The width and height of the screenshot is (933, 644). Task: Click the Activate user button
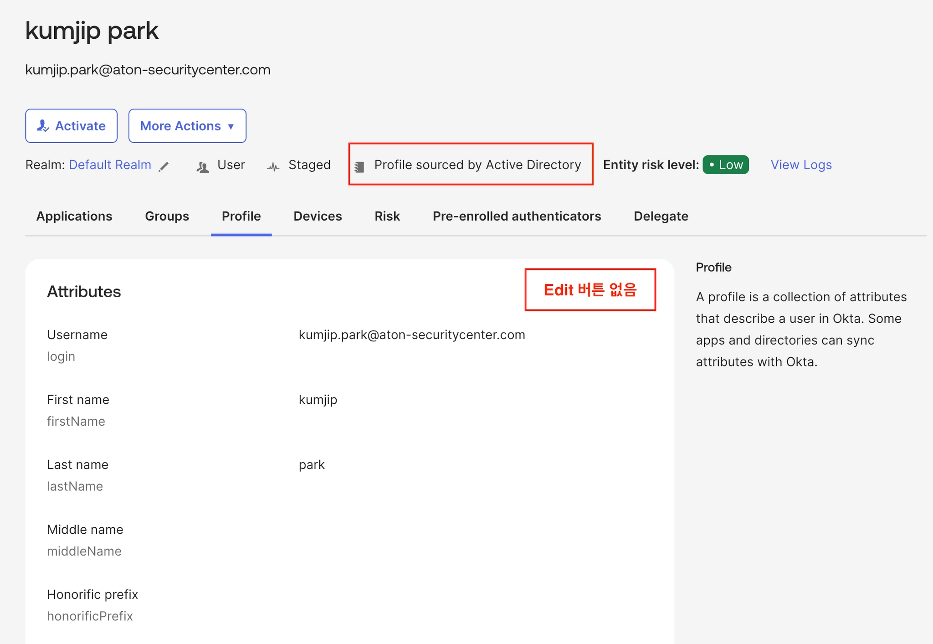(71, 126)
